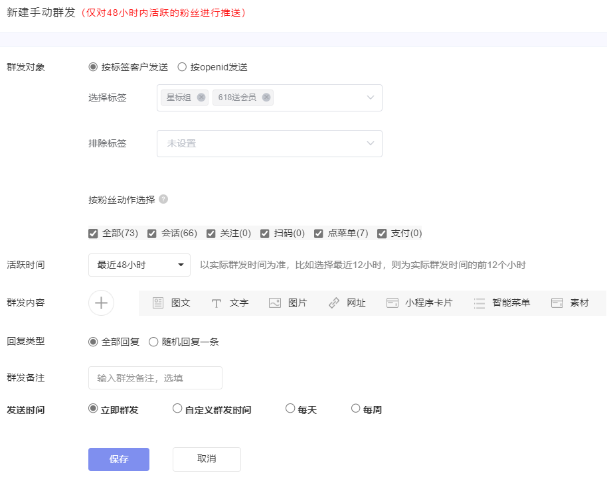Select the 图片 content type icon
Image resolution: width=607 pixels, height=481 pixels.
pos(287,303)
